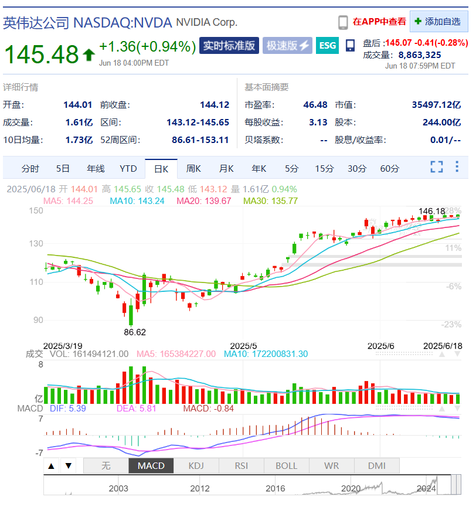Screen dimensions: 476x507
Task: Click the DIF: 5.39 MACD value
Action: 68,409
